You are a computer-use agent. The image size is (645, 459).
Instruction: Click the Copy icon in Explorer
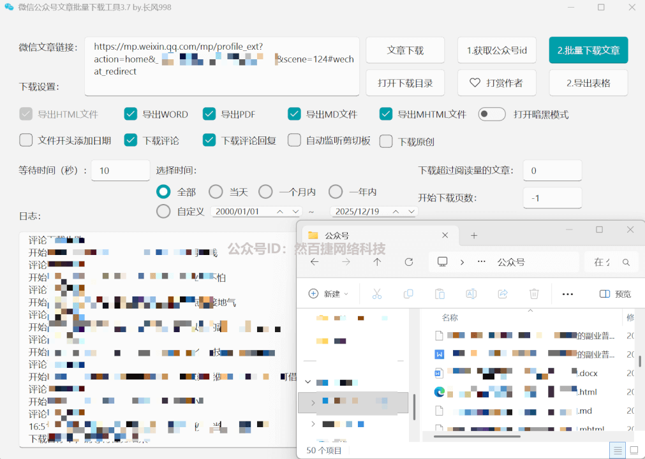[x=408, y=293]
